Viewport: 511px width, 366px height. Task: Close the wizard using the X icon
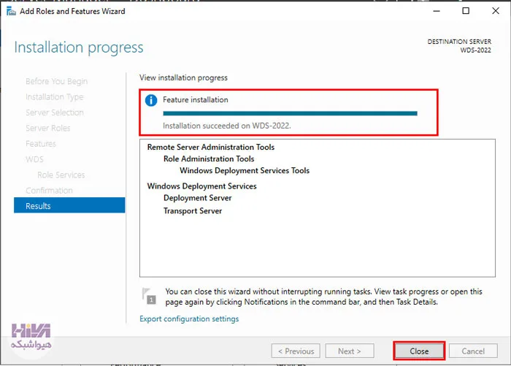(x=496, y=11)
